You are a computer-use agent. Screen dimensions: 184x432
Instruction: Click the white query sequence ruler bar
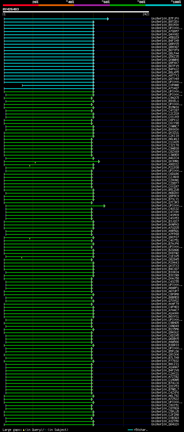76,12
